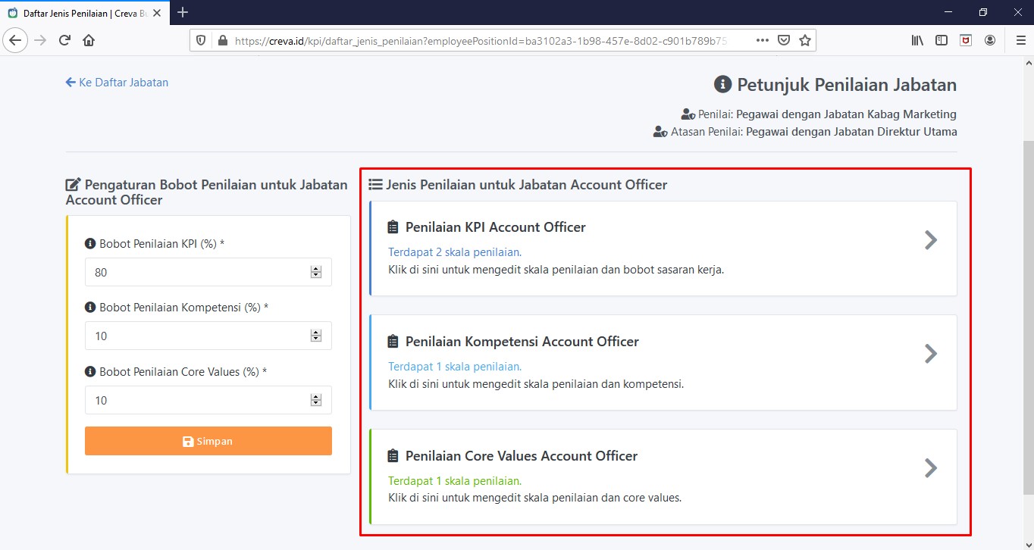Click info icon next to Bobot Penilaian Core Values
1034x550 pixels.
[90, 372]
